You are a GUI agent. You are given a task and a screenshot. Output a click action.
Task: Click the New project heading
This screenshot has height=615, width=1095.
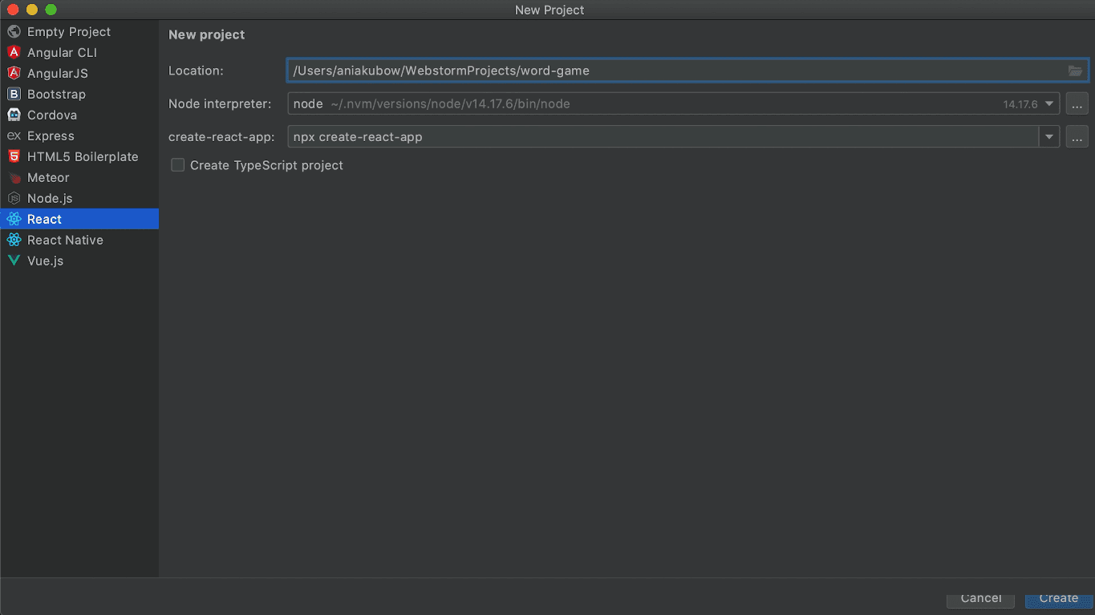tap(207, 34)
